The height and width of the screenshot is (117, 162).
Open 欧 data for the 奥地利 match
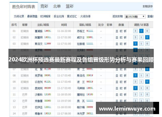pos(121,88)
